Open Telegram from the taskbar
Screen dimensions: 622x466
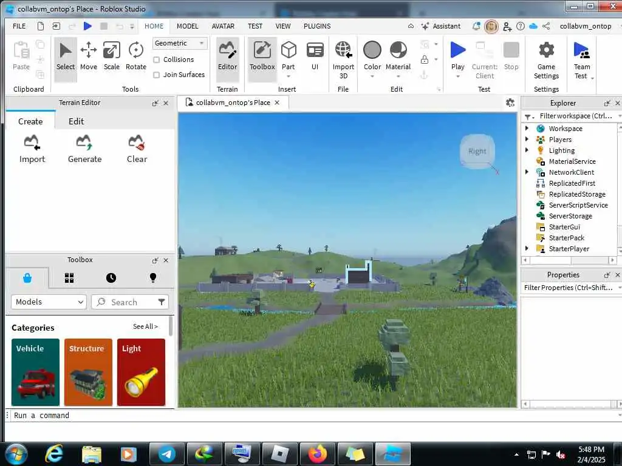167,454
